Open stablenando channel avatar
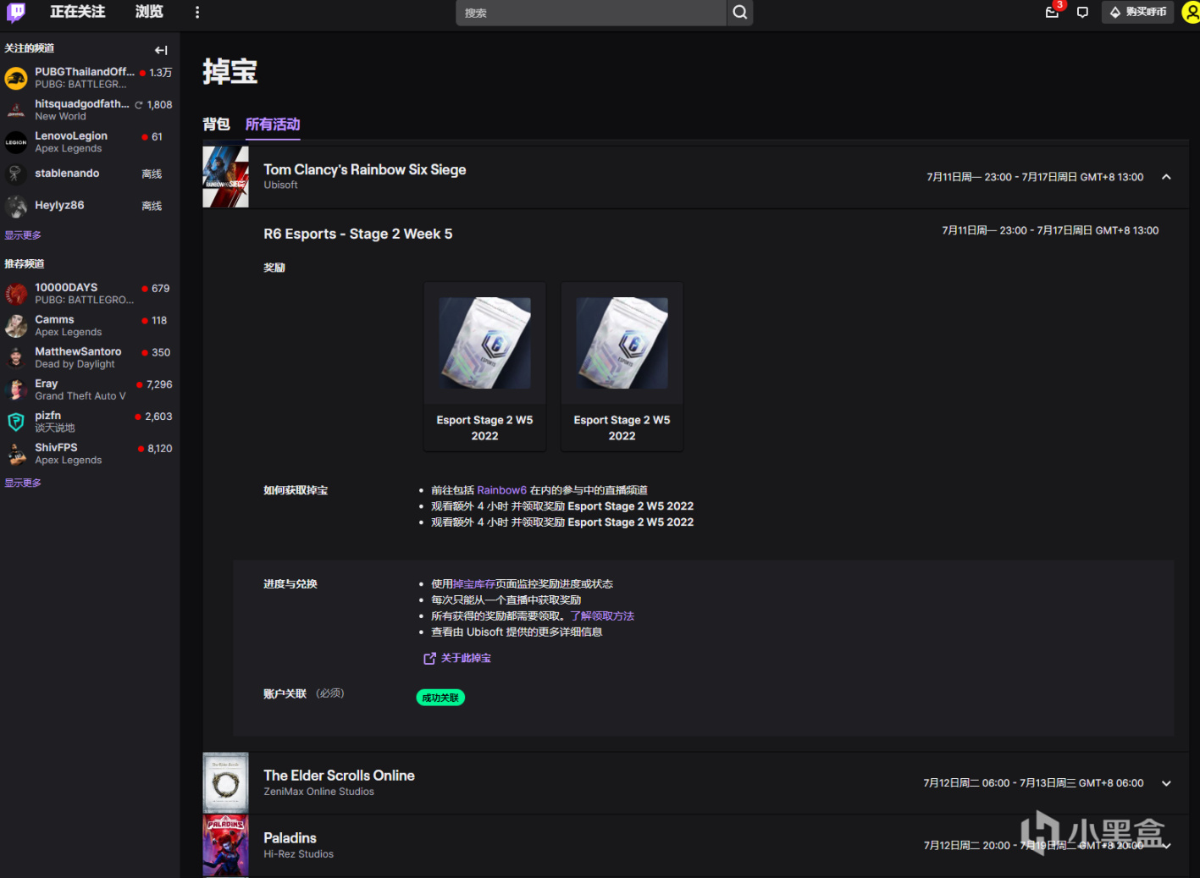 point(16,174)
